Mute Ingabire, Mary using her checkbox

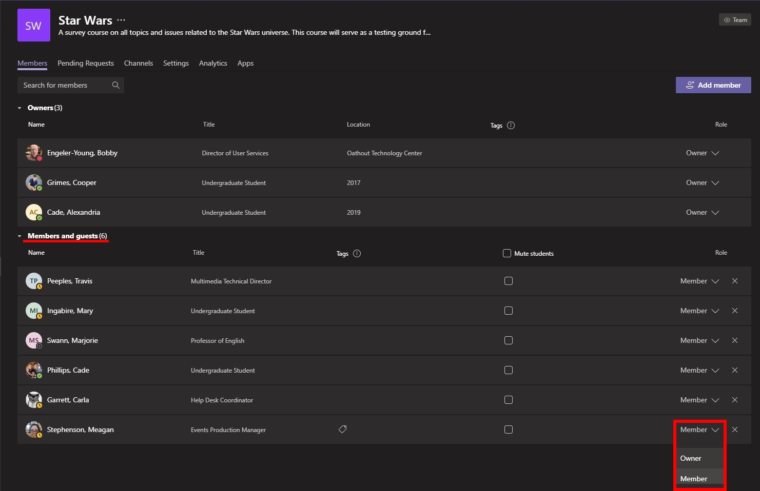pos(509,311)
